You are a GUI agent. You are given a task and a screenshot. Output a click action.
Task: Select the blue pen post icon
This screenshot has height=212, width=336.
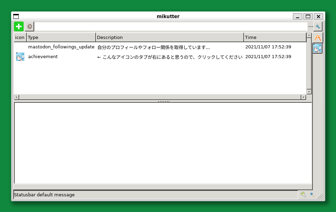[x=318, y=26]
